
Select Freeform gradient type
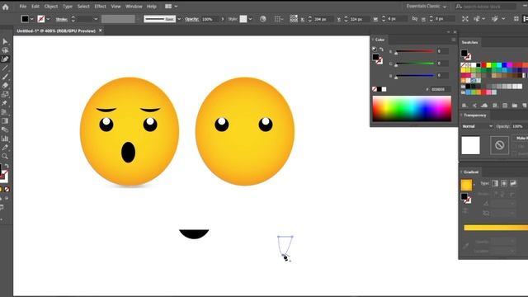(x=513, y=183)
